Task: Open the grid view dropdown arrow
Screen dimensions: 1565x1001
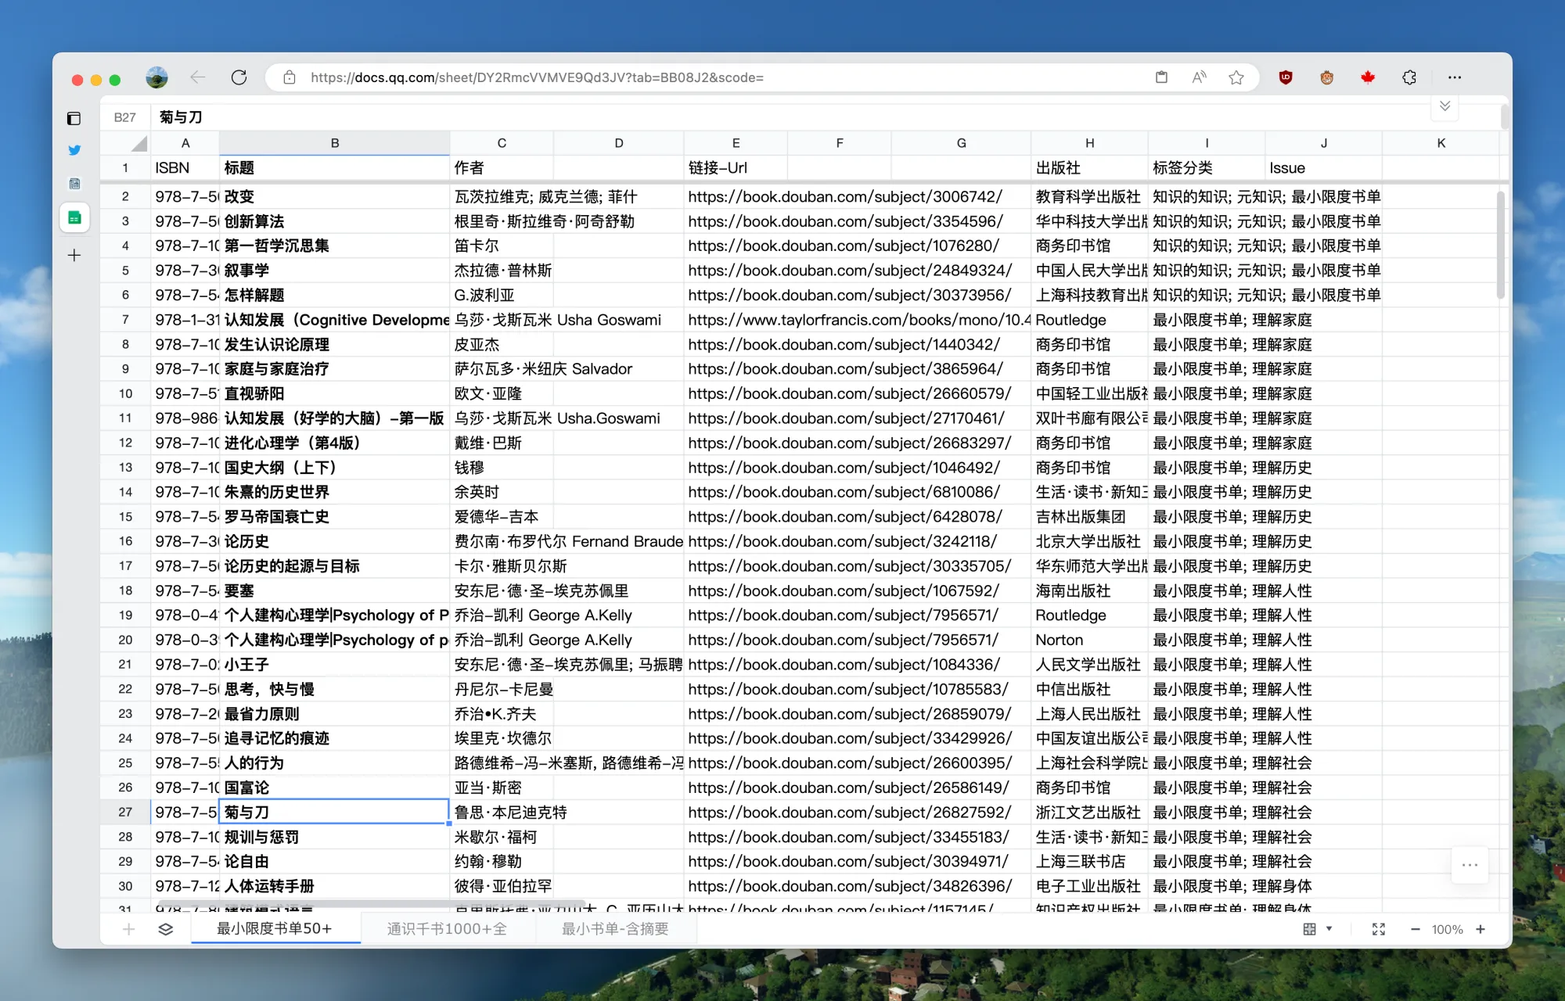Action: click(1329, 929)
